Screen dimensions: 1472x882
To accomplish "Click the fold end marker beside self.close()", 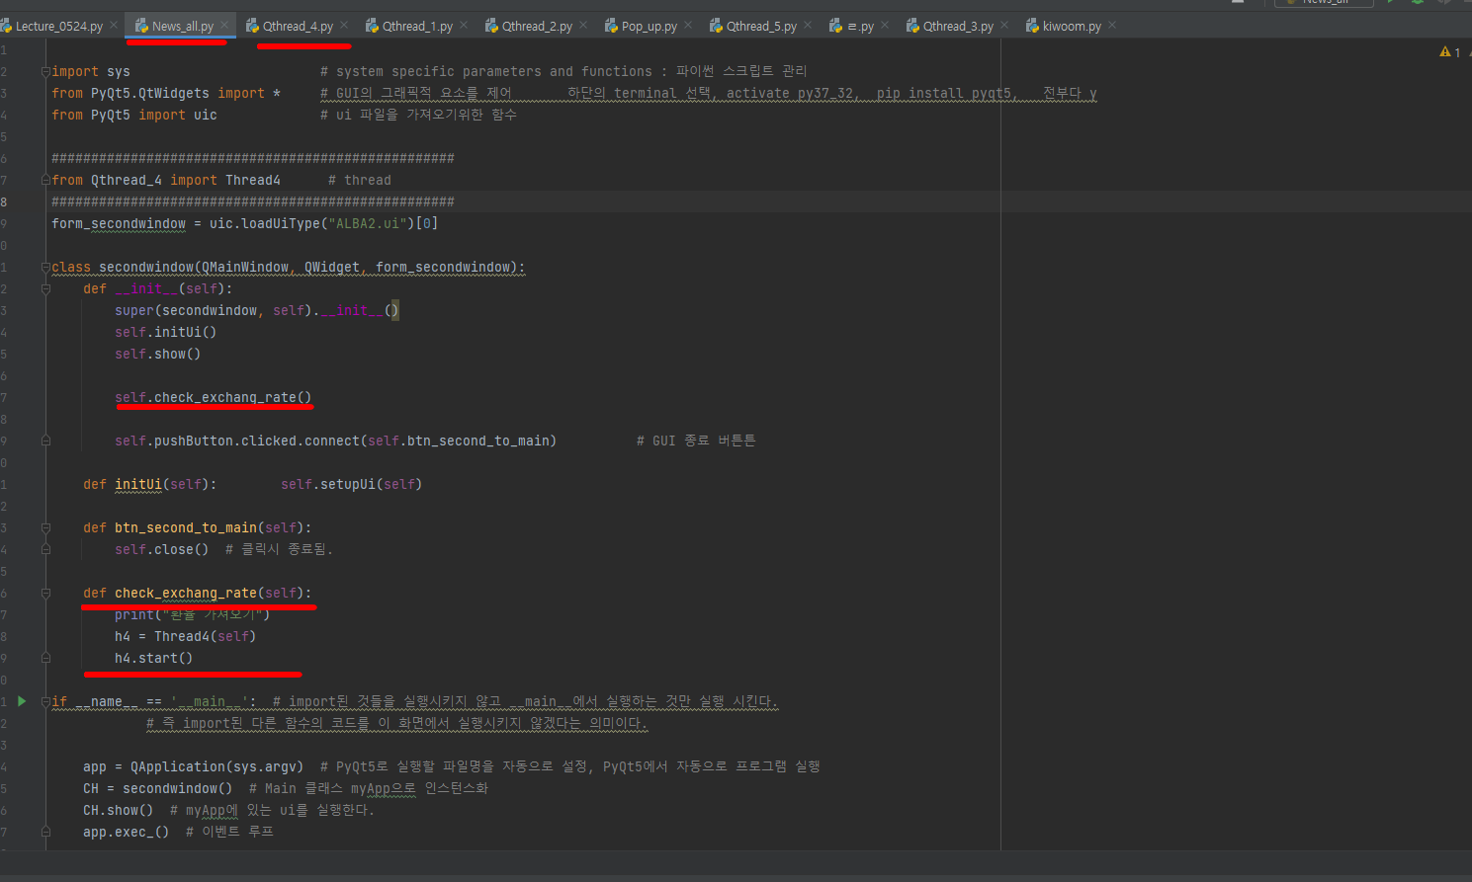I will [x=45, y=549].
